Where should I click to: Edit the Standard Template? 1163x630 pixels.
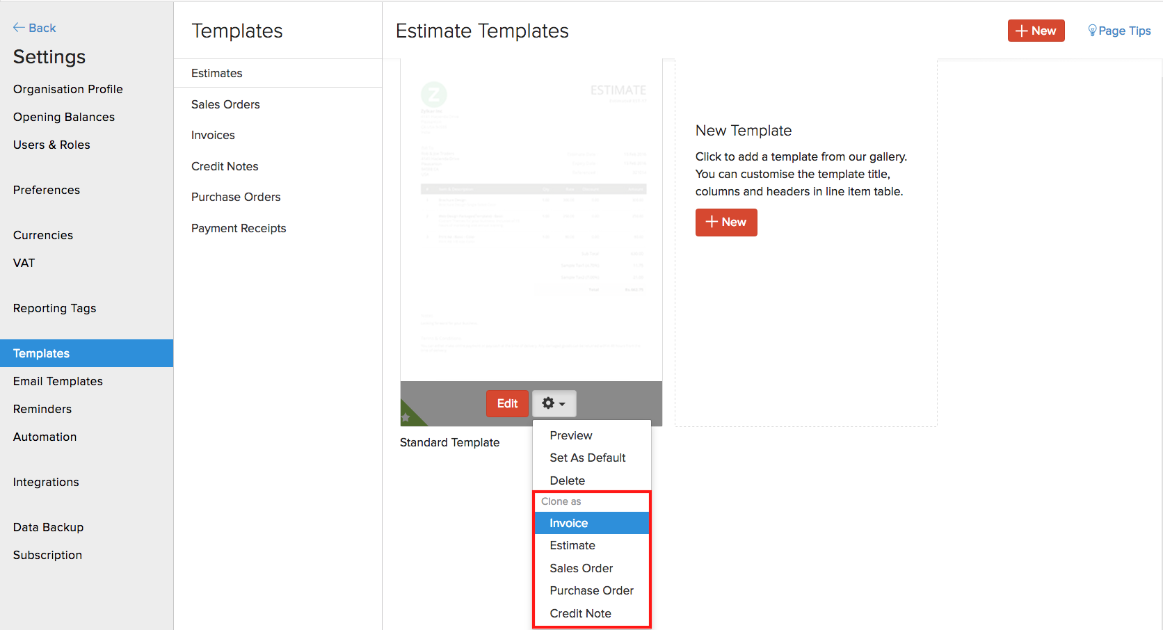[507, 403]
